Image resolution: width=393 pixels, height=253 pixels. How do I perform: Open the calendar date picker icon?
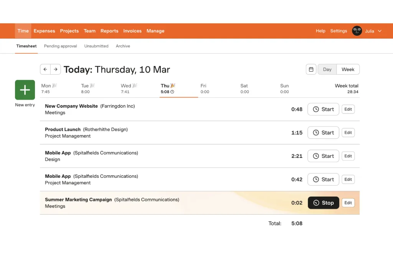point(311,69)
